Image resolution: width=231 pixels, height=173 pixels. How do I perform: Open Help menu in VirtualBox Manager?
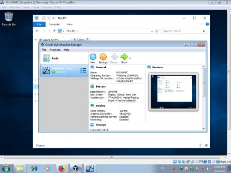point(67,50)
